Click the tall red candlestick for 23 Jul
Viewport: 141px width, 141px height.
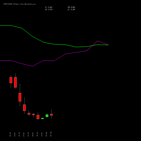16,82
